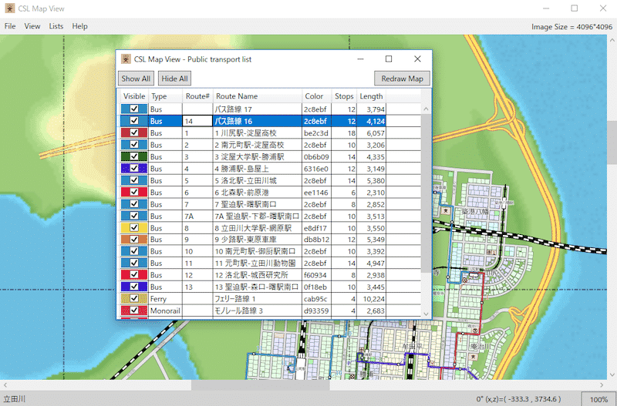The image size is (617, 406).
Task: Toggle visibility of Ferry フェリー路線 1
Action: 134,299
